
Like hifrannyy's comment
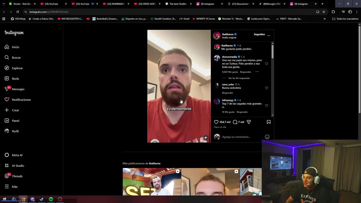[x=267, y=105]
